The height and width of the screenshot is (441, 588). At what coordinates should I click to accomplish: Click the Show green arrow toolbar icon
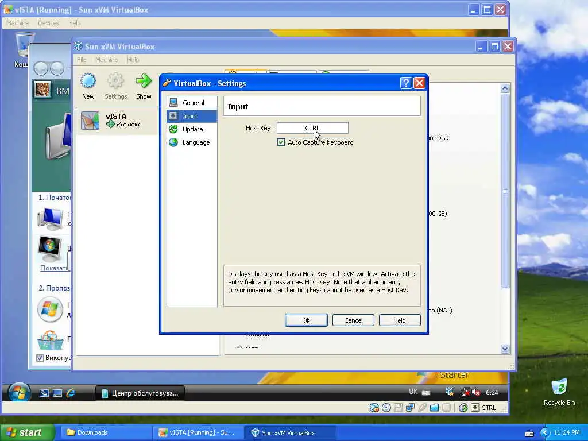pyautogui.click(x=143, y=86)
